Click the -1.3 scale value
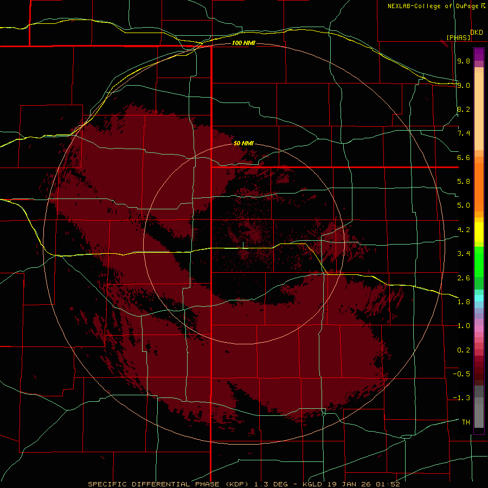 tap(461, 398)
